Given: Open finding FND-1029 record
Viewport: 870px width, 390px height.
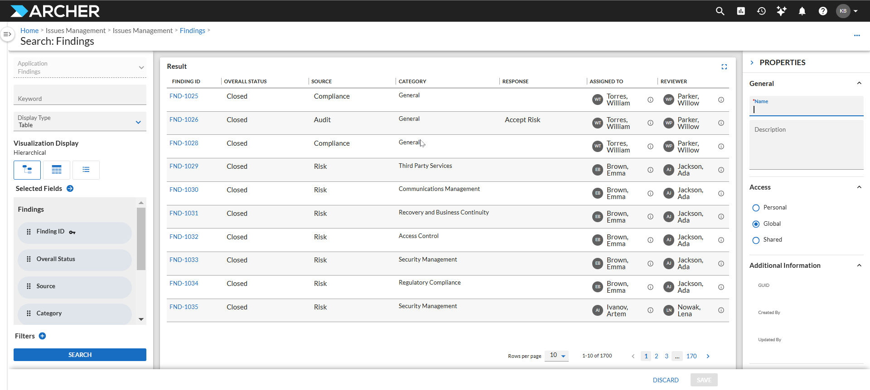Looking at the screenshot, I should [x=184, y=166].
